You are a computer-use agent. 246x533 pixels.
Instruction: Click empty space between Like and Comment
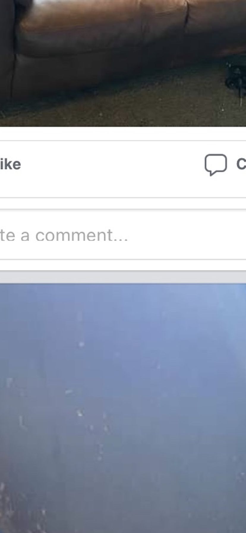coord(113,164)
